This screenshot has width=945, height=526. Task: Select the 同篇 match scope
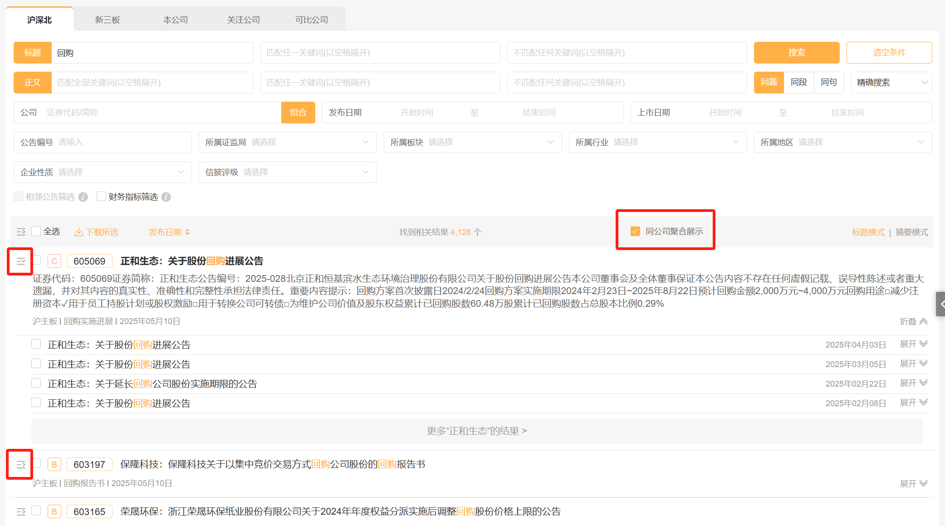tap(769, 83)
